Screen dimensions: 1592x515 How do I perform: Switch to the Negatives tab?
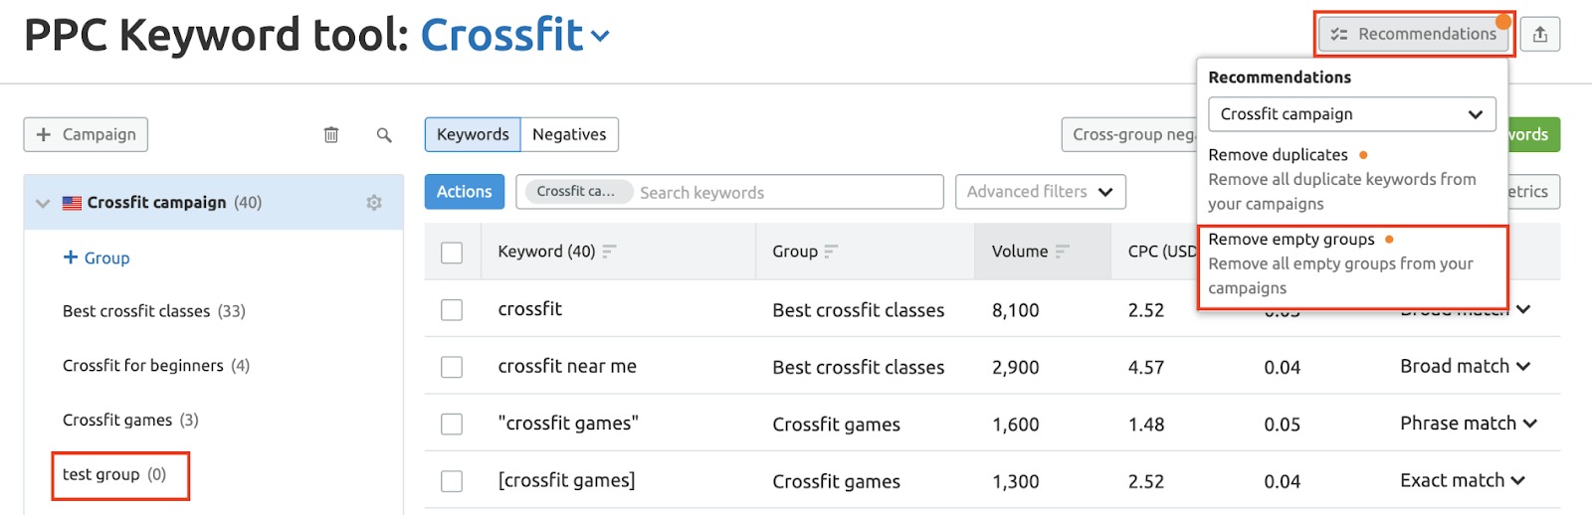click(x=569, y=134)
